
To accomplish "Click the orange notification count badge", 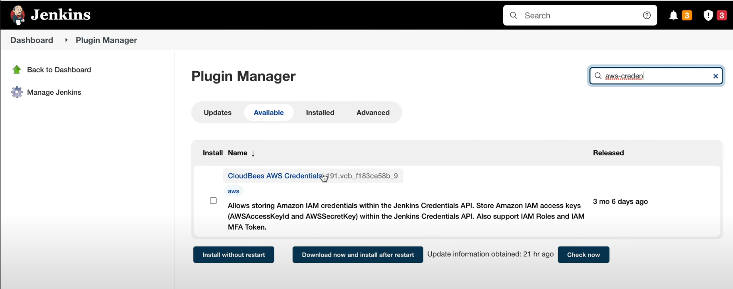I will coord(687,15).
